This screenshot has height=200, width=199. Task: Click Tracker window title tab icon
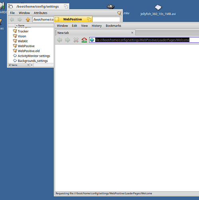pyautogui.click(x=10, y=6)
